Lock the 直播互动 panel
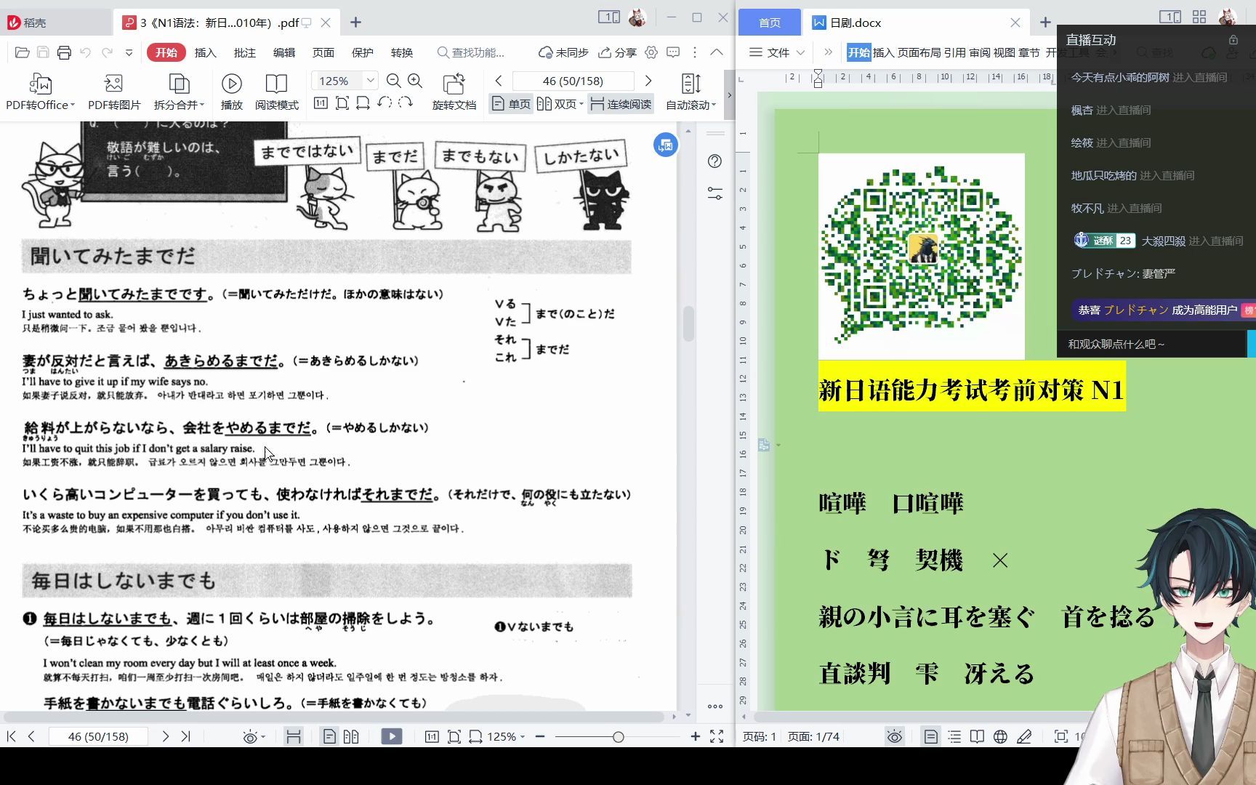The height and width of the screenshot is (785, 1256). pos(1233,40)
